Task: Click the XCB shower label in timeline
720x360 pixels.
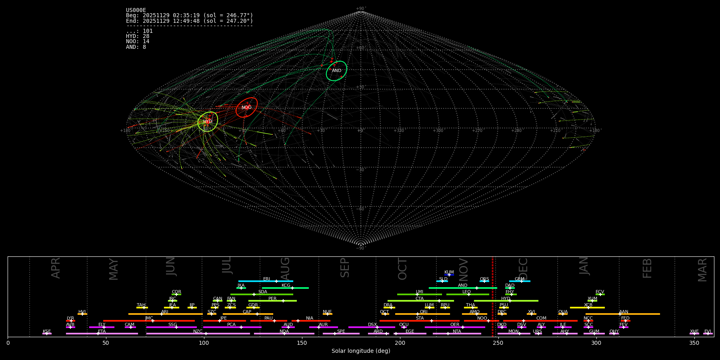Action: (x=588, y=305)
